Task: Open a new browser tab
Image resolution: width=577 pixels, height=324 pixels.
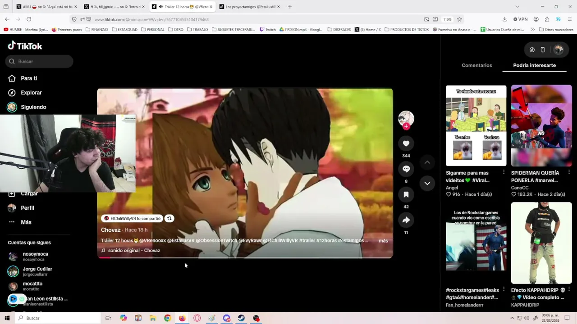Action: 290,7
